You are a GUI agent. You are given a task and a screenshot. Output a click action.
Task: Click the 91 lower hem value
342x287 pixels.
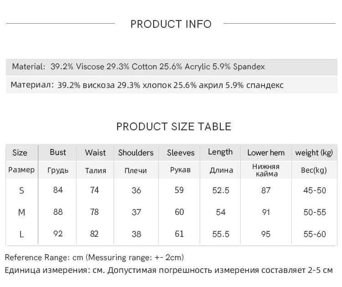pyautogui.click(x=266, y=212)
